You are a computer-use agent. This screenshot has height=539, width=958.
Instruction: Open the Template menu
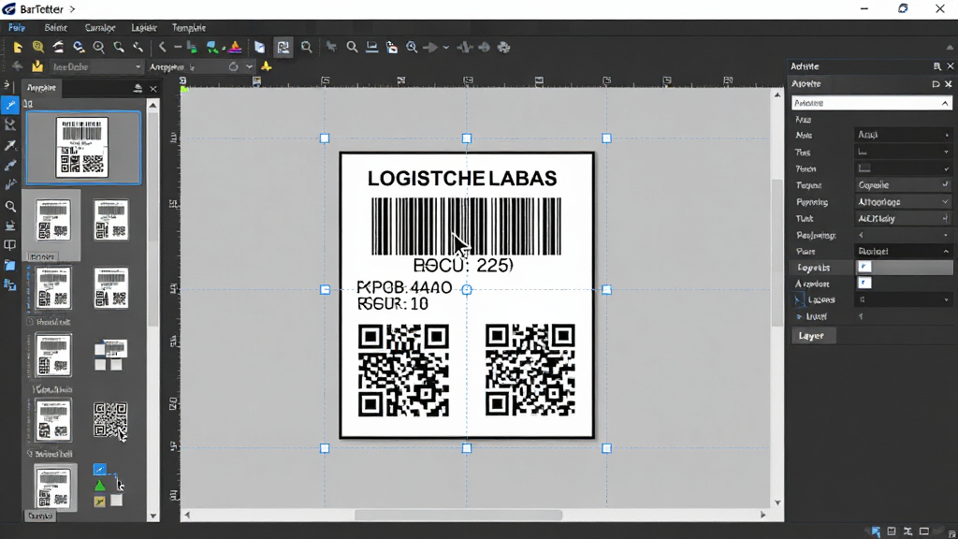[x=189, y=27]
